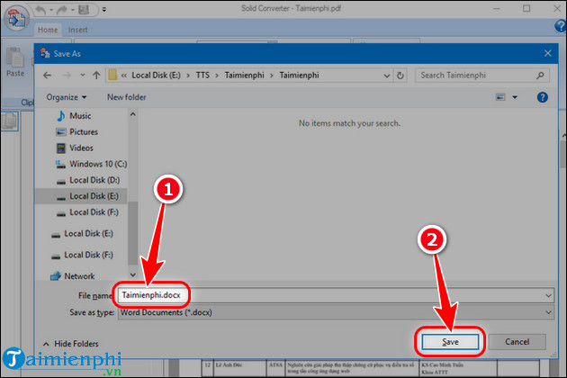
Task: Expand the File name history dropdown arrow
Action: click(x=548, y=295)
